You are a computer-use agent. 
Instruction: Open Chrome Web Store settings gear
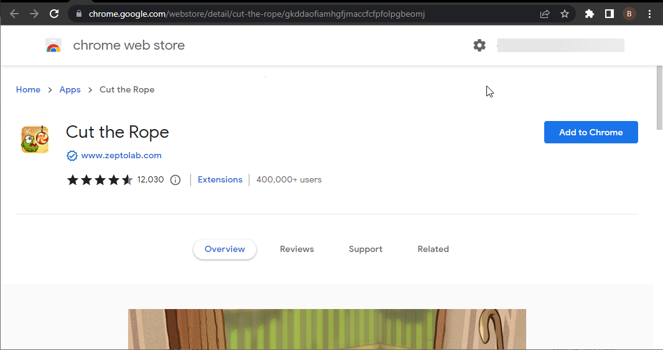pos(480,45)
